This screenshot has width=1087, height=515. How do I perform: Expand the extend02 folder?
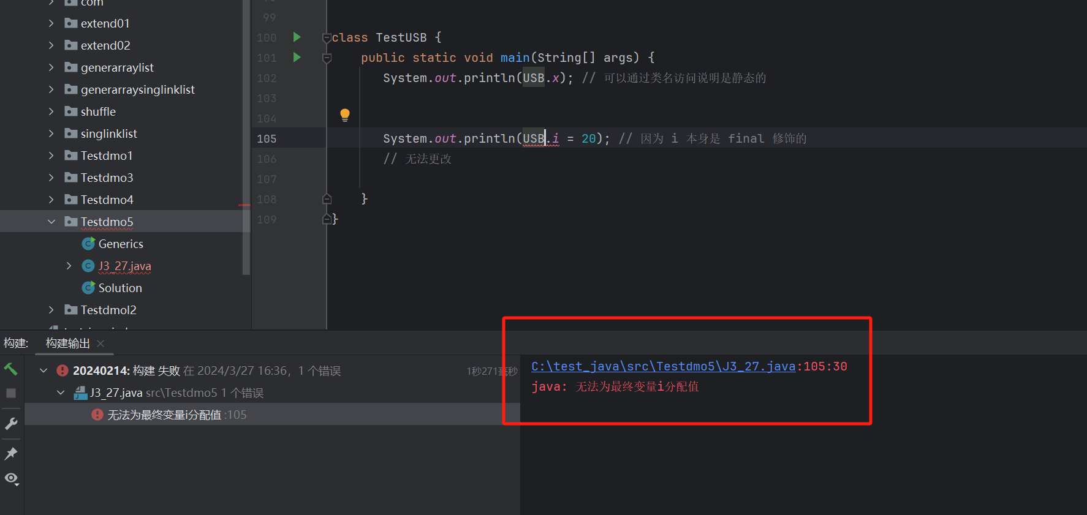pos(51,45)
